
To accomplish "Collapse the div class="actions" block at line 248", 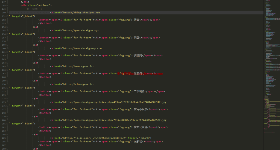I will [x=7, y=5].
